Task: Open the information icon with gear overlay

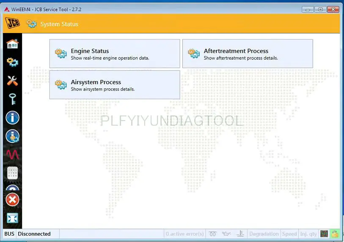Action: 13,136
